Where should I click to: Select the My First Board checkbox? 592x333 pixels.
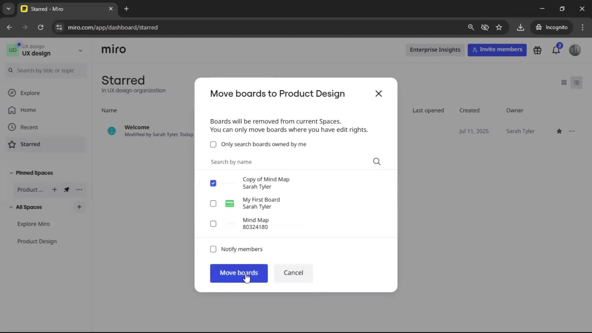tap(213, 203)
